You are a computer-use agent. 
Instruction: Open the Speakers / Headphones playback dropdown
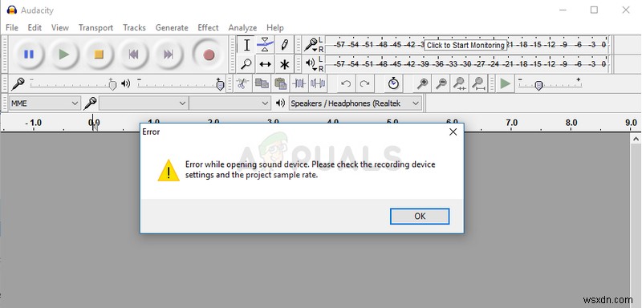point(355,103)
